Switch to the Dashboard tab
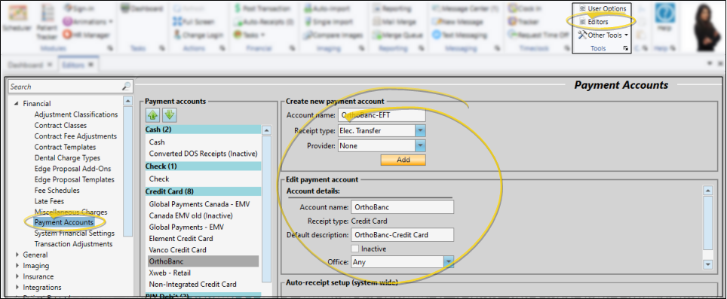727x299 pixels. (26, 66)
